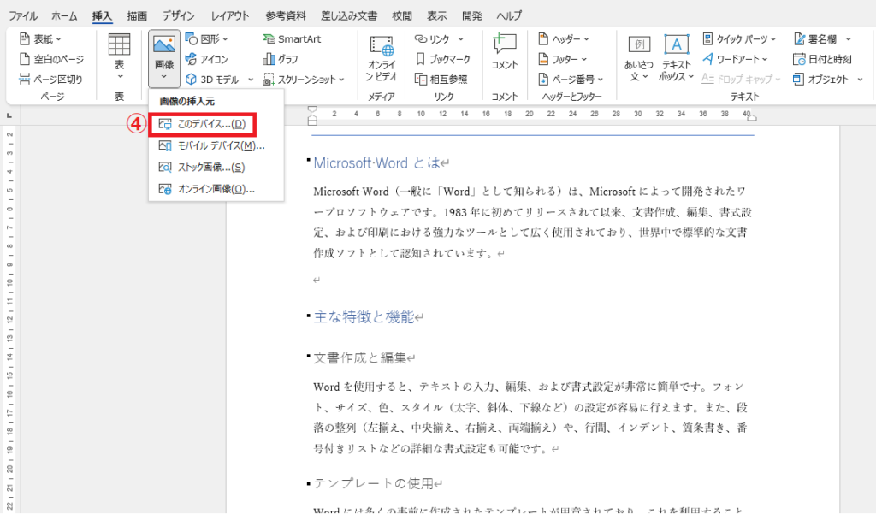Switch to the 表示 tab
Screen dimensions: 876x514
pyautogui.click(x=436, y=15)
